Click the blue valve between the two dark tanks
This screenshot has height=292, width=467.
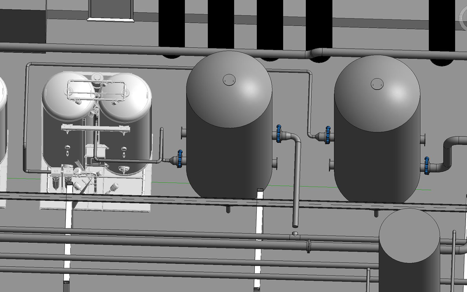[x=279, y=133]
